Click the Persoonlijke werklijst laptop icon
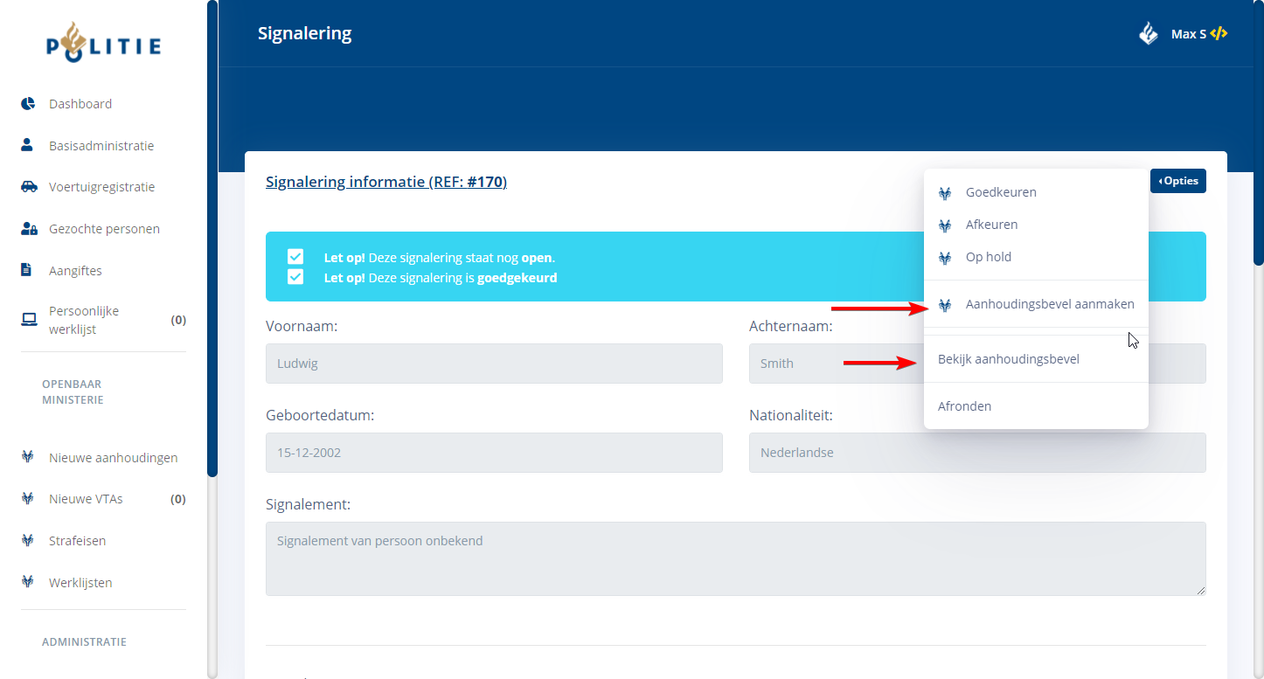Screen dimensions: 1264x679 [29, 320]
